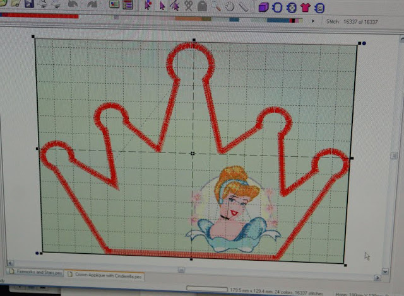The width and height of the screenshot is (404, 296).
Task: Switch to Crown Applique with Cinderella.pes tab
Action: click(x=105, y=275)
